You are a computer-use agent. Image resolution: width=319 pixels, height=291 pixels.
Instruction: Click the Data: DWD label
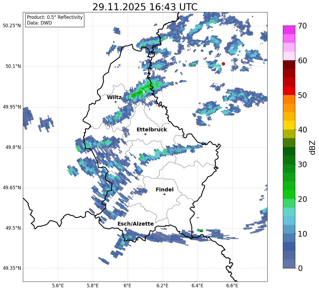pyautogui.click(x=39, y=23)
